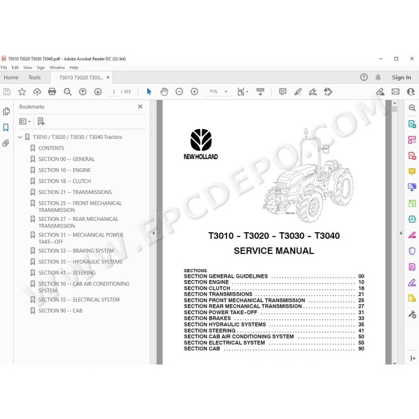419x419 pixels.
Task: Open SECTION 41 -- STEERING bookmark
Action: 67,272
